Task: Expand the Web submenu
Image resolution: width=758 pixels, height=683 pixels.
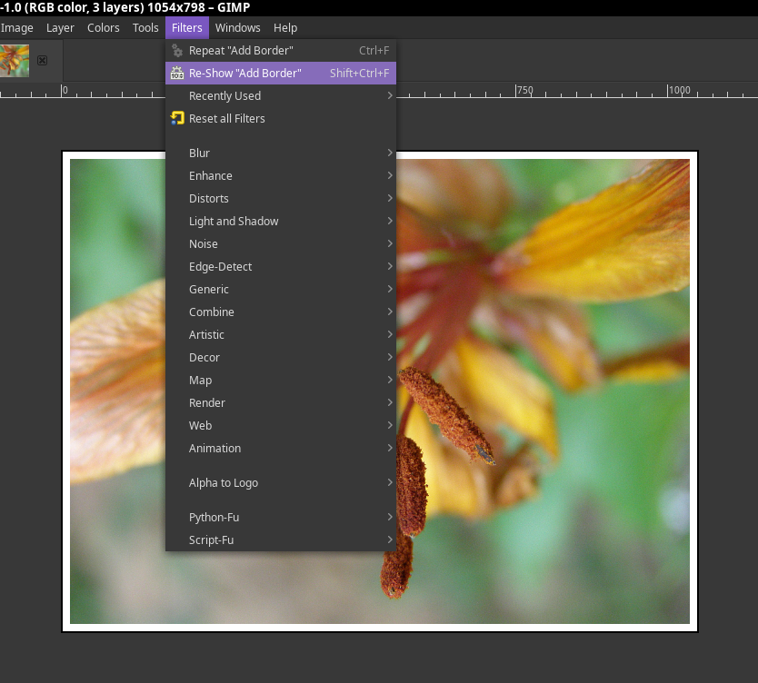Action: [x=281, y=425]
